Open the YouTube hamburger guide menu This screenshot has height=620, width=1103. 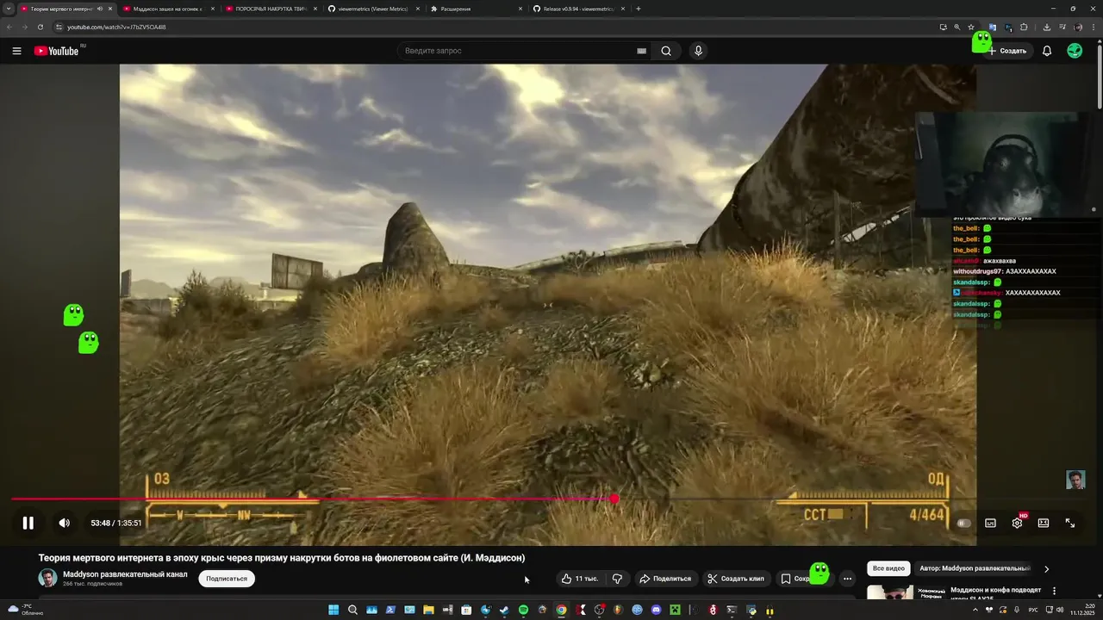point(16,51)
